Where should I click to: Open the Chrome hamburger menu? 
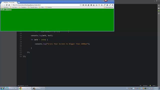(x=112, y=5)
